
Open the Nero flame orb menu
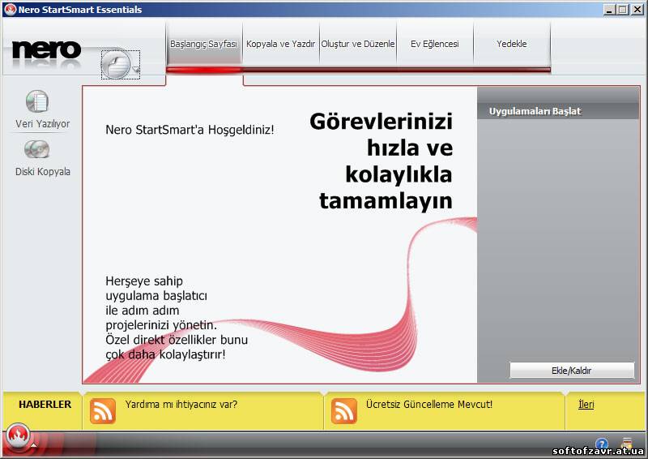click(17, 435)
